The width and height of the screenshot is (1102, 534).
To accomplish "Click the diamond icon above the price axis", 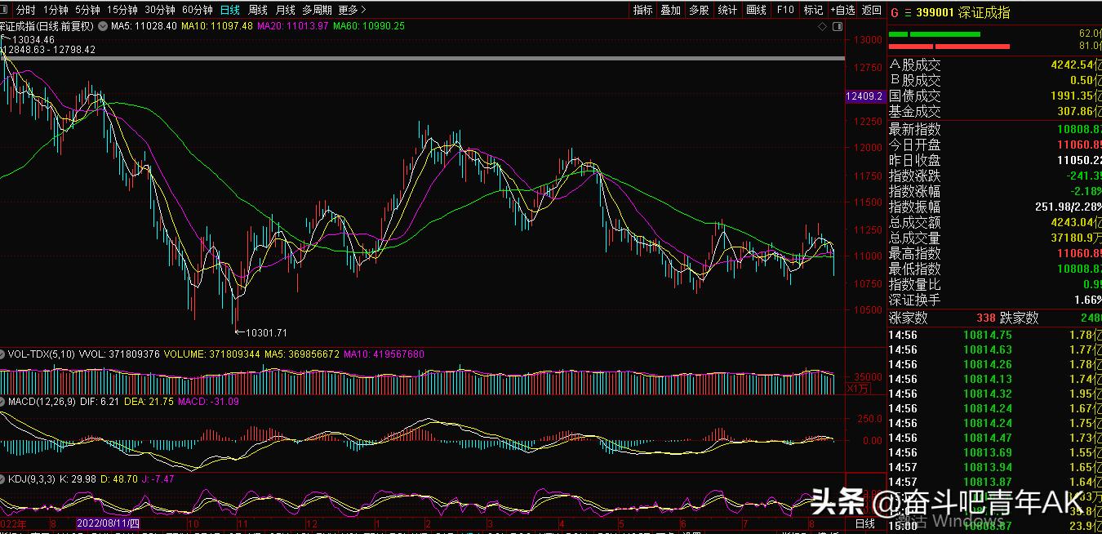I will point(823,26).
